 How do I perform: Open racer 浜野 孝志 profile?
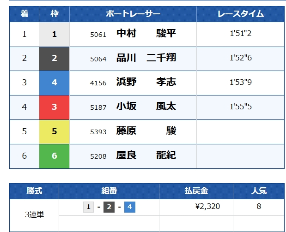pyautogui.click(x=146, y=83)
